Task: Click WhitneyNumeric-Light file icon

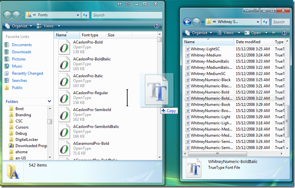Action: [188, 117]
